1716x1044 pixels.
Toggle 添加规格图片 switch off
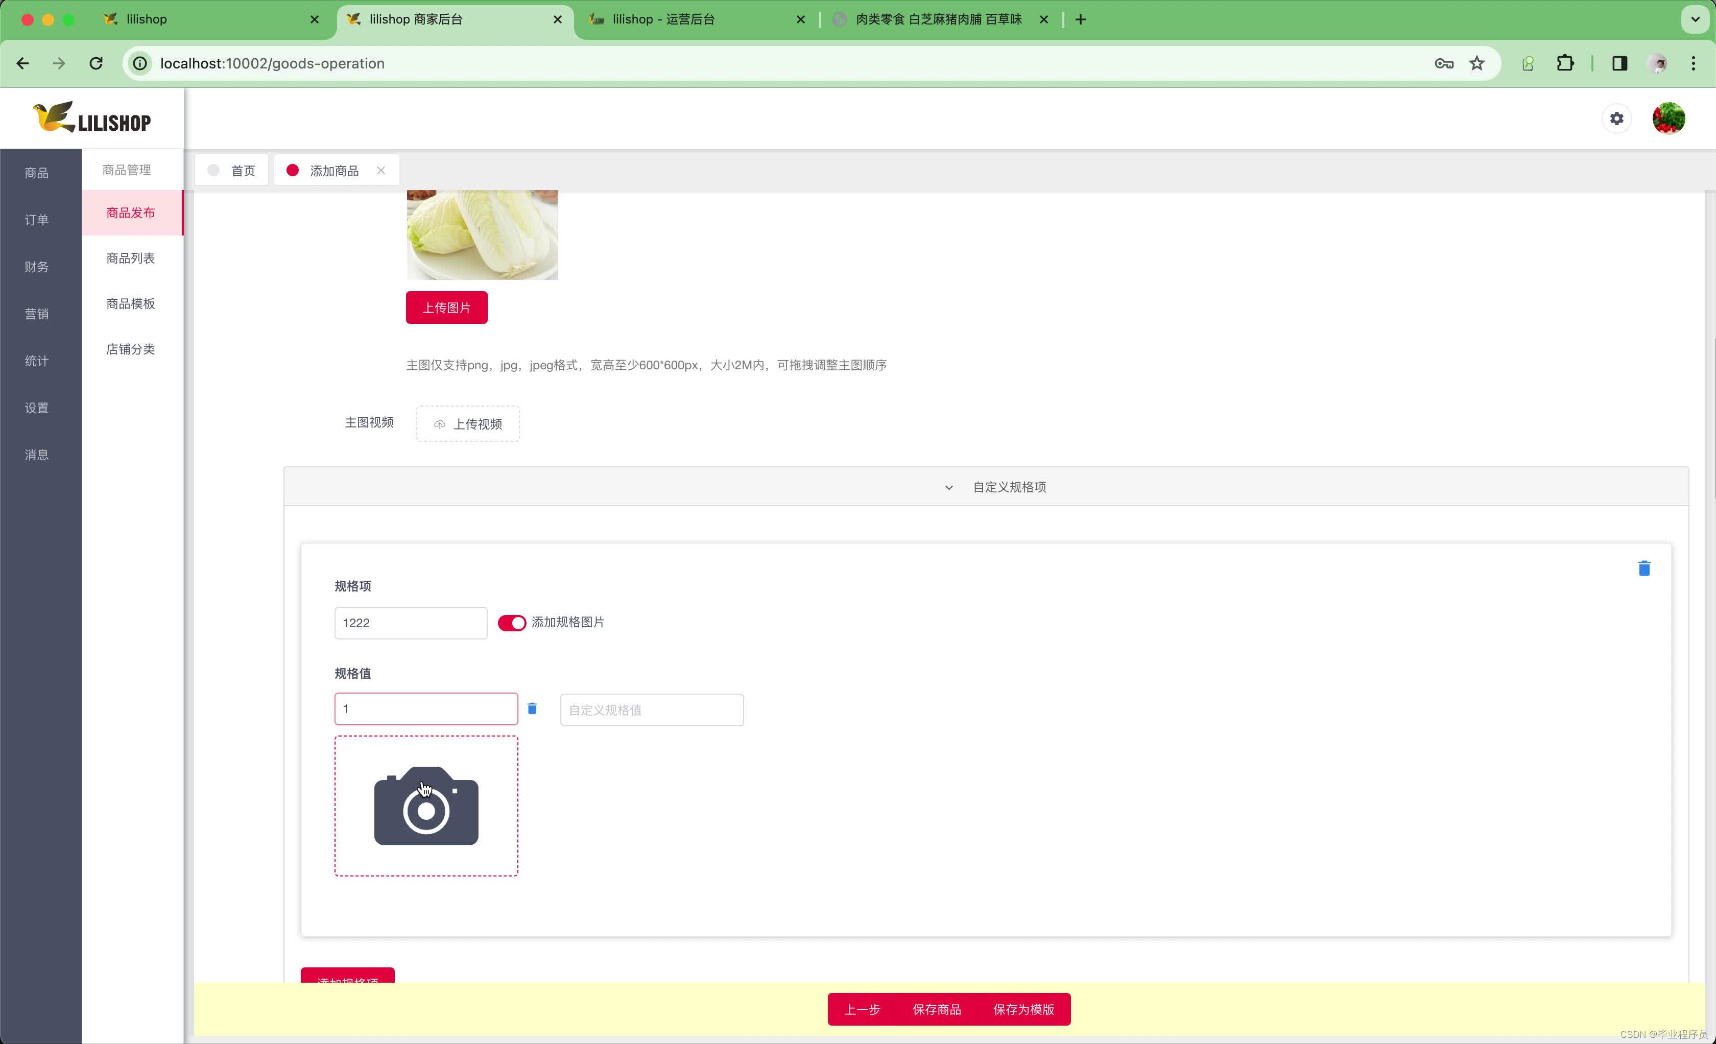tap(511, 623)
